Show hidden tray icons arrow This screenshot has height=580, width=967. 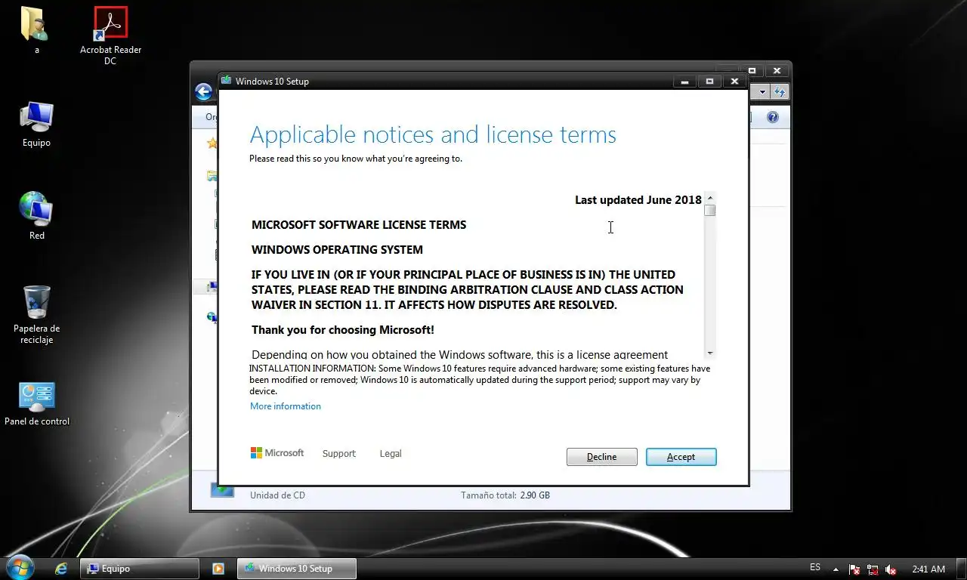836,569
